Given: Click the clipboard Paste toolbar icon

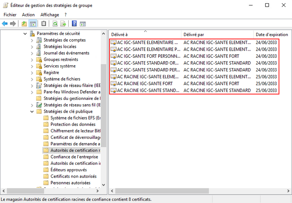Looking at the screenshot, I should [x=44, y=24].
